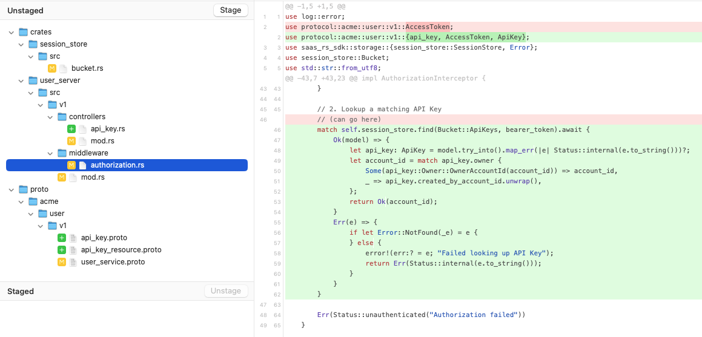702x337 pixels.
Task: Collapse the src folder under session_store
Action: coord(31,56)
